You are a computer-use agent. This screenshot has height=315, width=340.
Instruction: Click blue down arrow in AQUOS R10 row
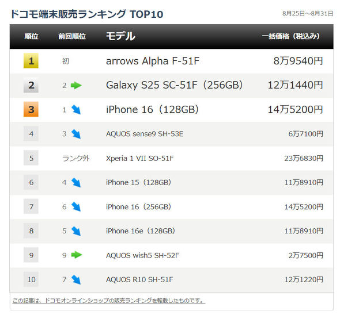coord(76,280)
